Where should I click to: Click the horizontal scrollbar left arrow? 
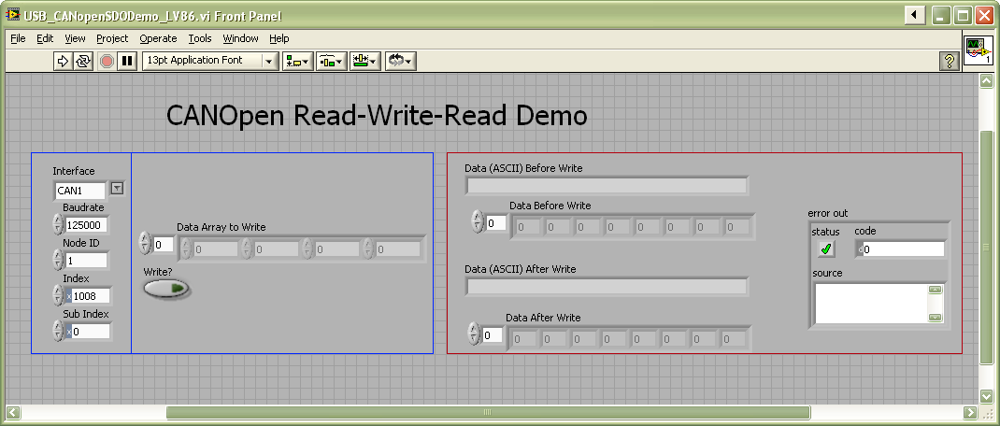[13, 412]
